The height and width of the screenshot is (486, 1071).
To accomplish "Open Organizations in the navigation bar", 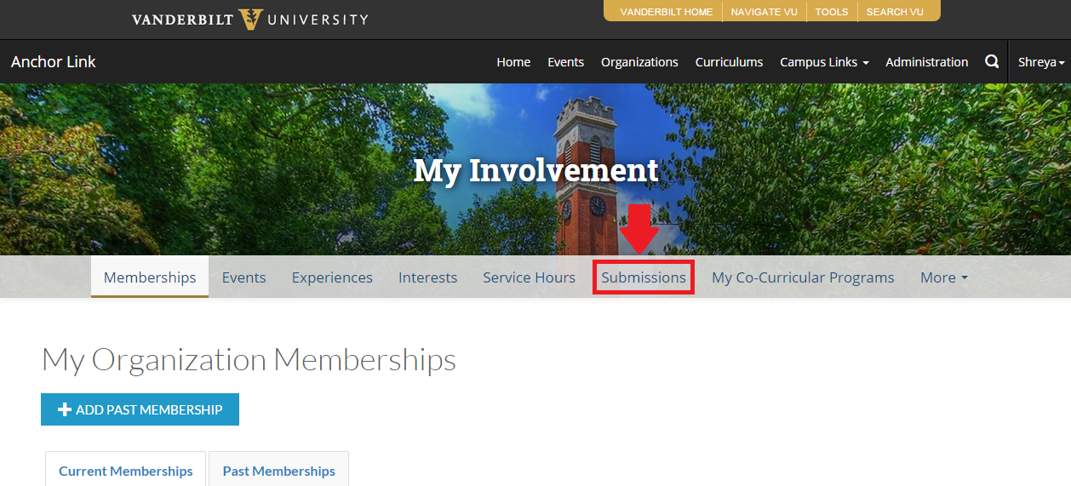I will [639, 62].
